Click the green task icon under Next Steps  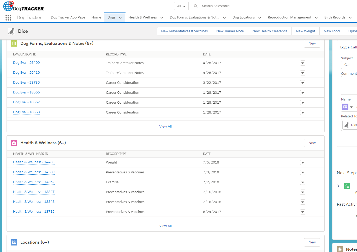coord(347,186)
